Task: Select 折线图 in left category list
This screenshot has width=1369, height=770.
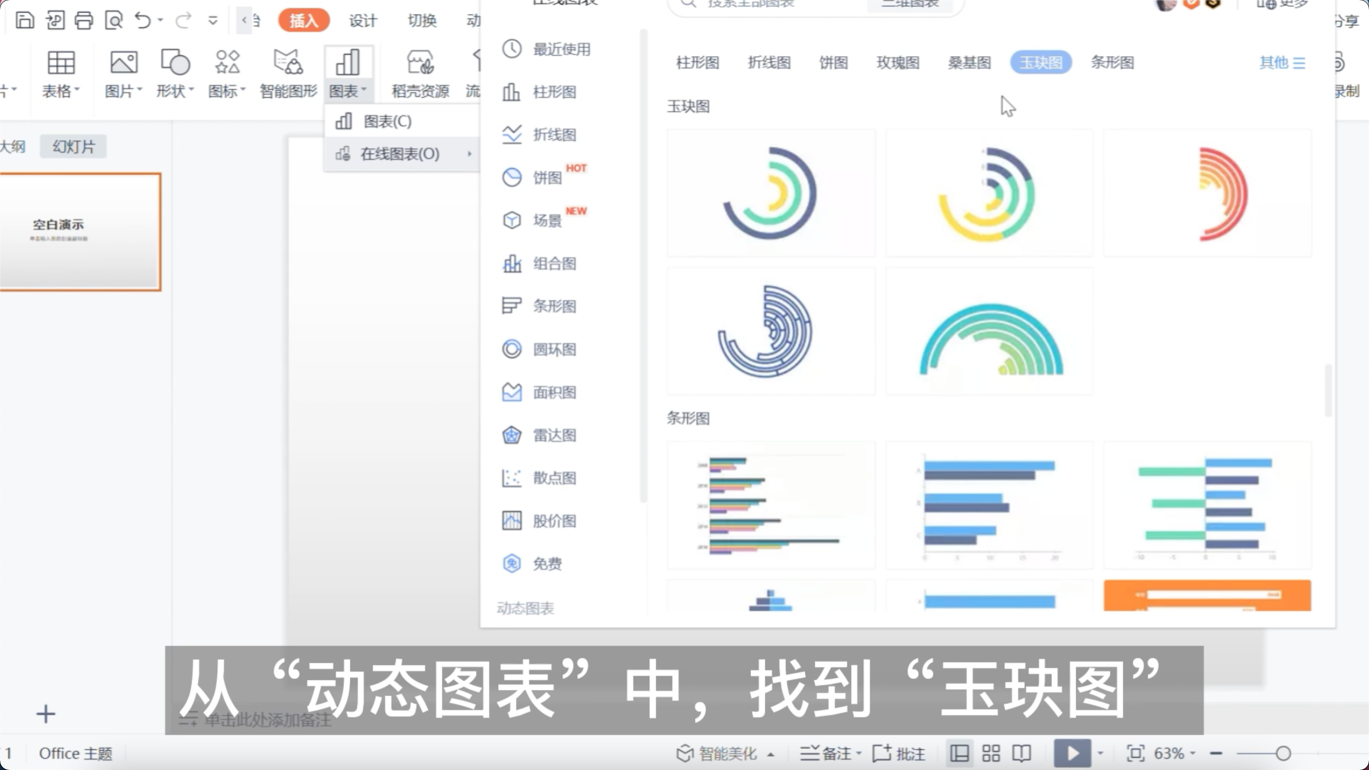Action: (540, 135)
